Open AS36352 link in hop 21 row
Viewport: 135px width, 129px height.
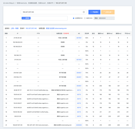79,125
